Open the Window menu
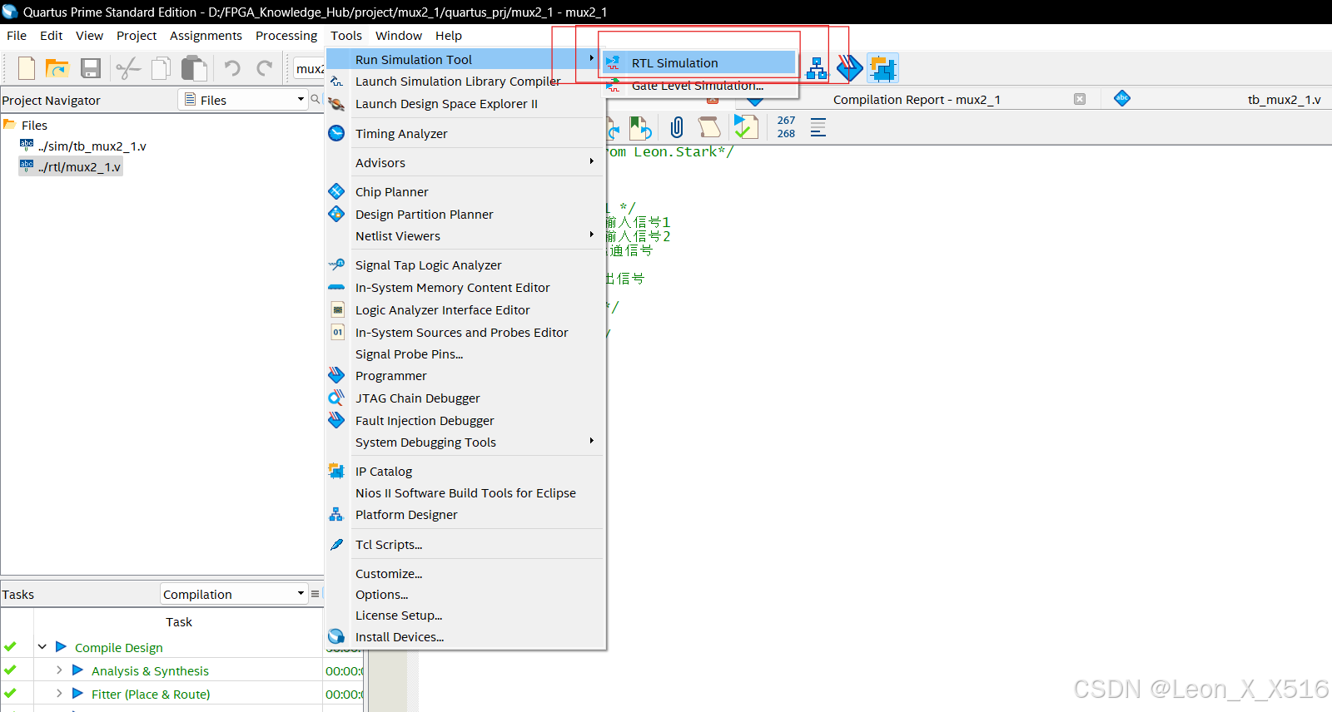The width and height of the screenshot is (1332, 712). (399, 35)
